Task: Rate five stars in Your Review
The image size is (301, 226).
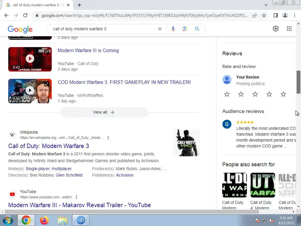Action: tap(283, 94)
